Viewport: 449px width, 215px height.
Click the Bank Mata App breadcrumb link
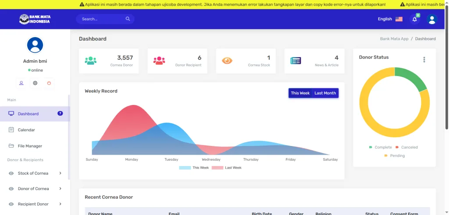tap(394, 39)
